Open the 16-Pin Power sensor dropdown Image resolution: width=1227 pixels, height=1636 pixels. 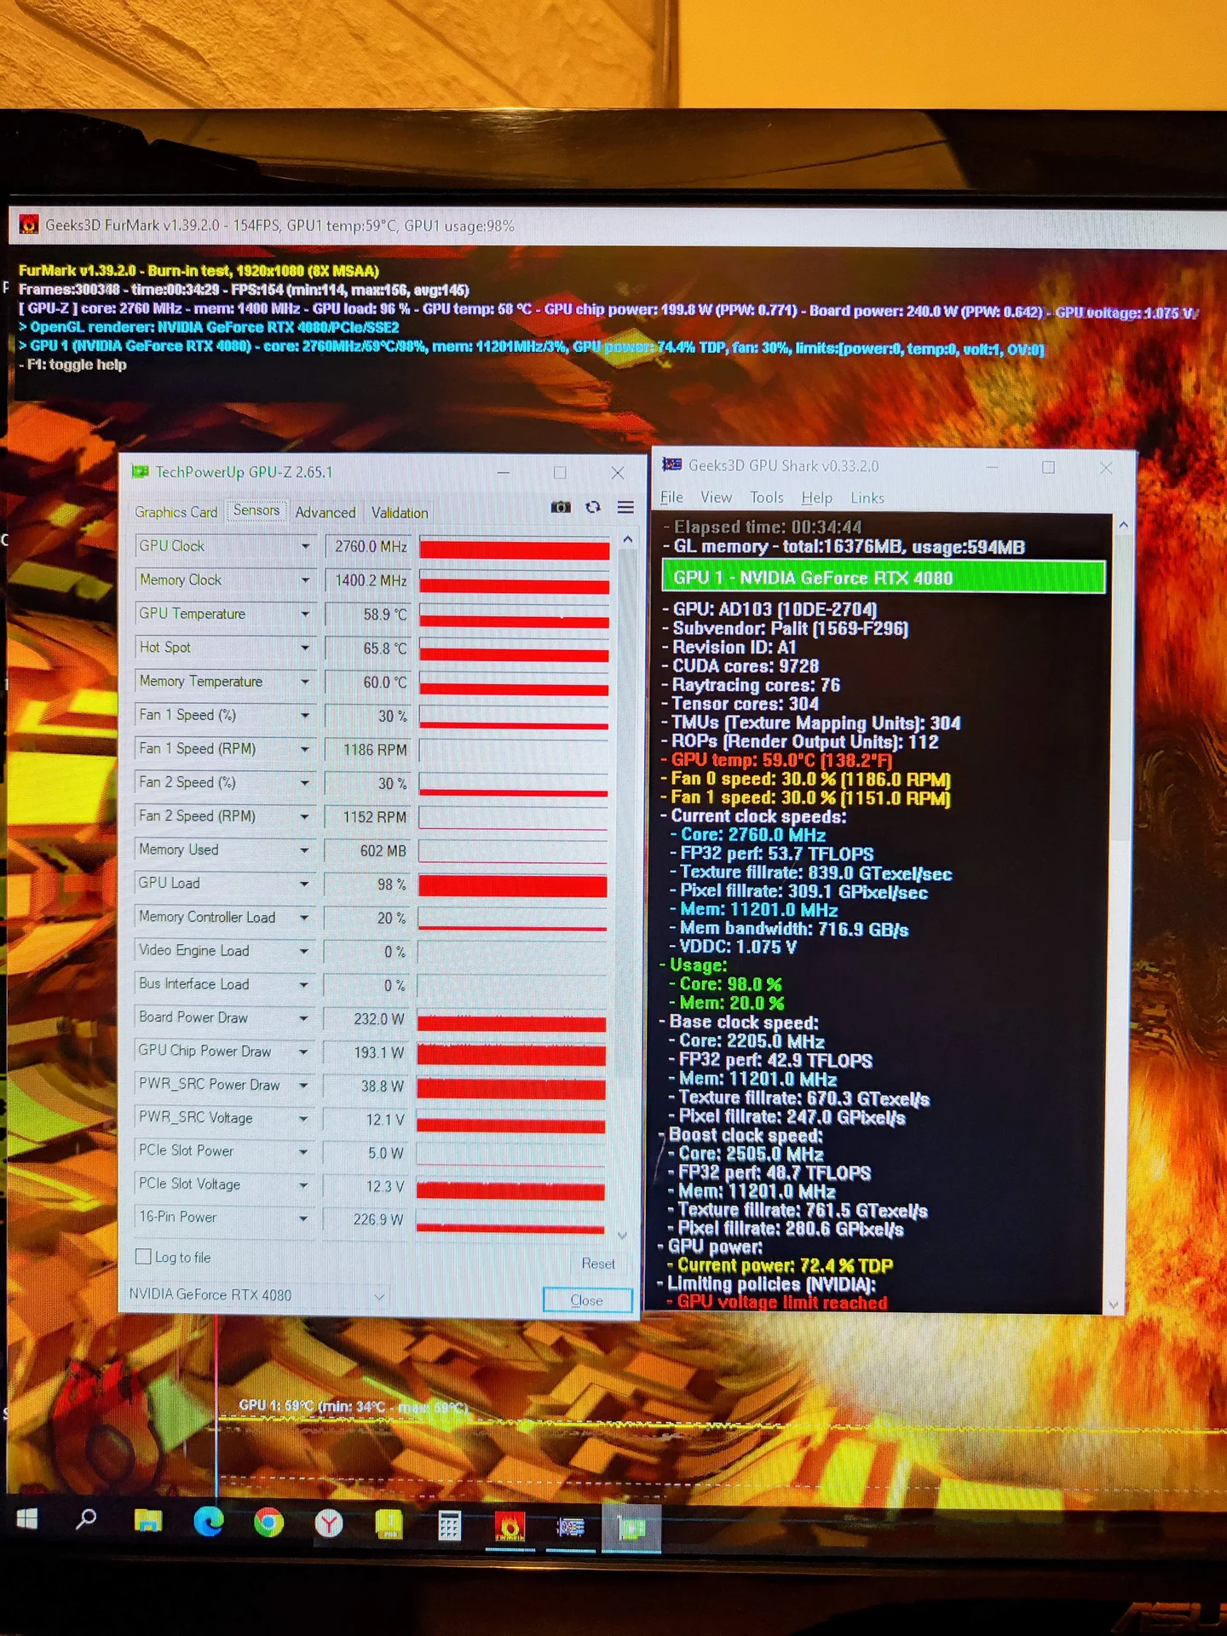click(302, 1218)
